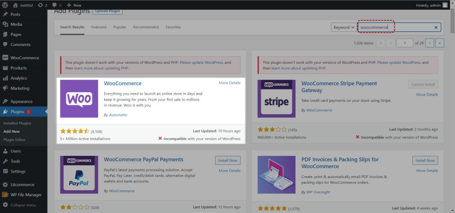
Task: Click the Appearance brush icon
Action: (x=5, y=101)
